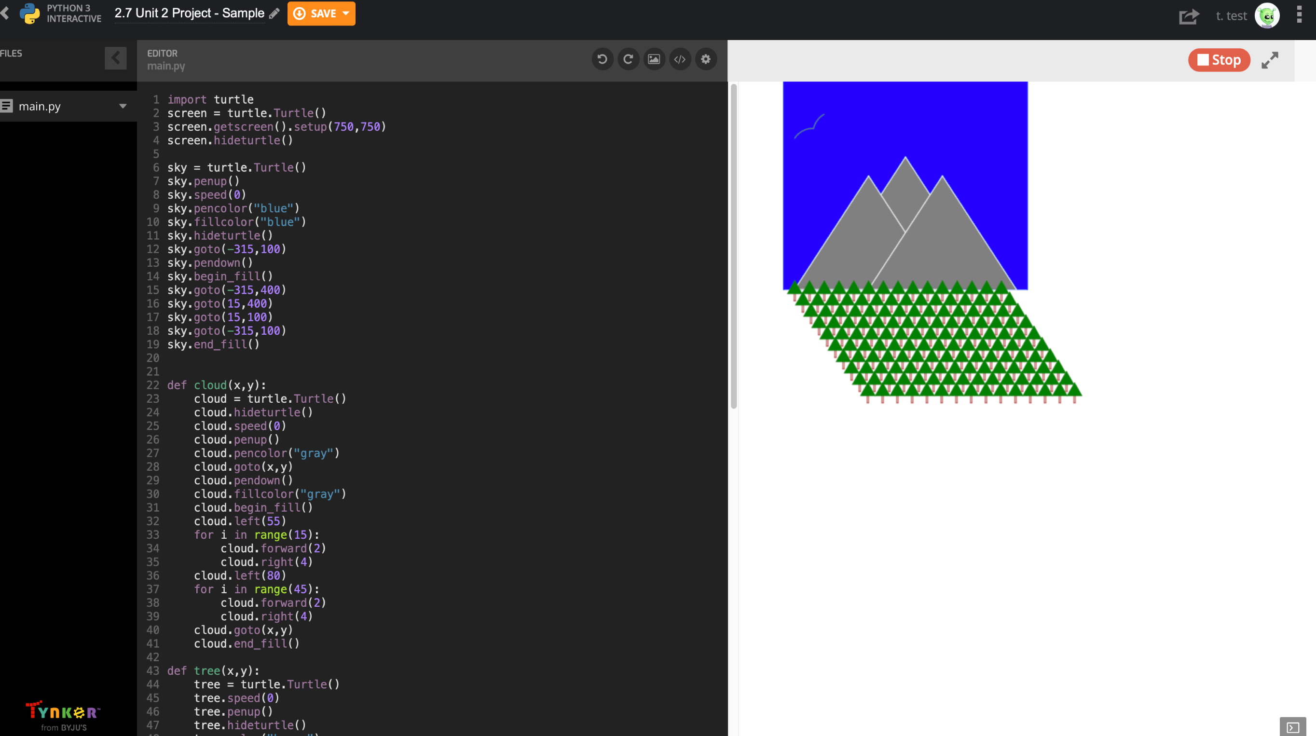Click line 14 'sky.begin_fill()'
The width and height of the screenshot is (1316, 736).
click(x=220, y=276)
